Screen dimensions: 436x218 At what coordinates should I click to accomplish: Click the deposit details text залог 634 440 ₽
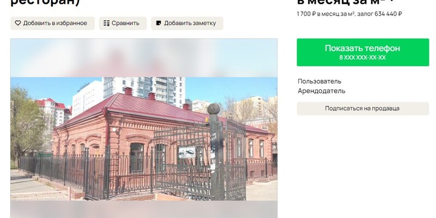click(x=379, y=14)
